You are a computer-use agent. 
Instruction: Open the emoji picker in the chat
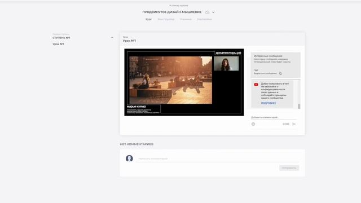click(x=253, y=124)
